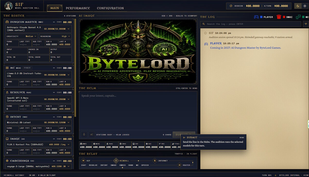Click the RAI cost tile
Screen dimensions: 309x177
pyautogui.click(x=165, y=146)
